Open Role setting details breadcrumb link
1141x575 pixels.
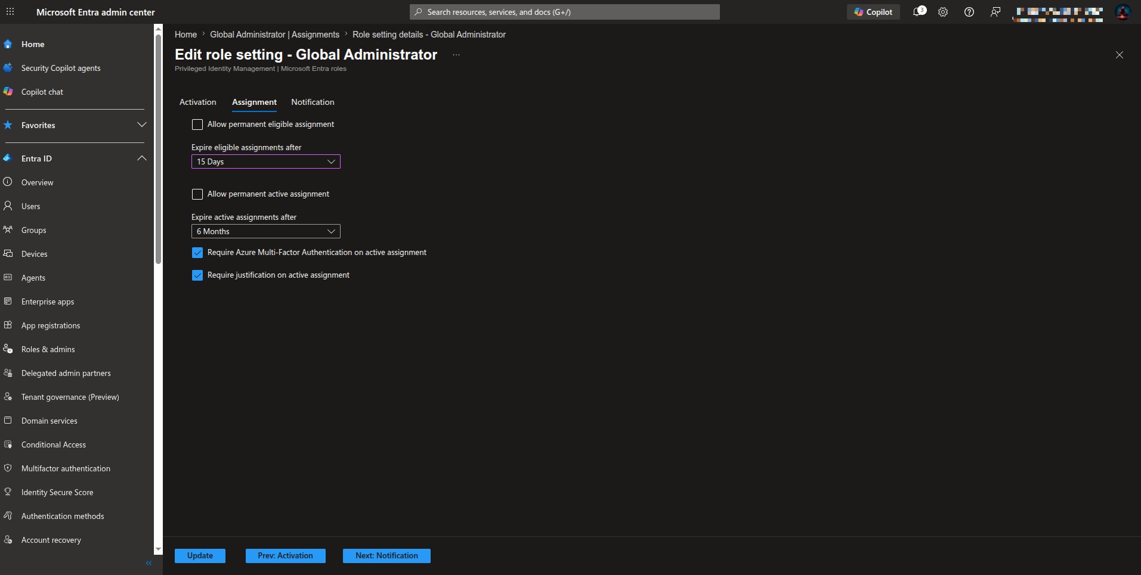tap(429, 35)
